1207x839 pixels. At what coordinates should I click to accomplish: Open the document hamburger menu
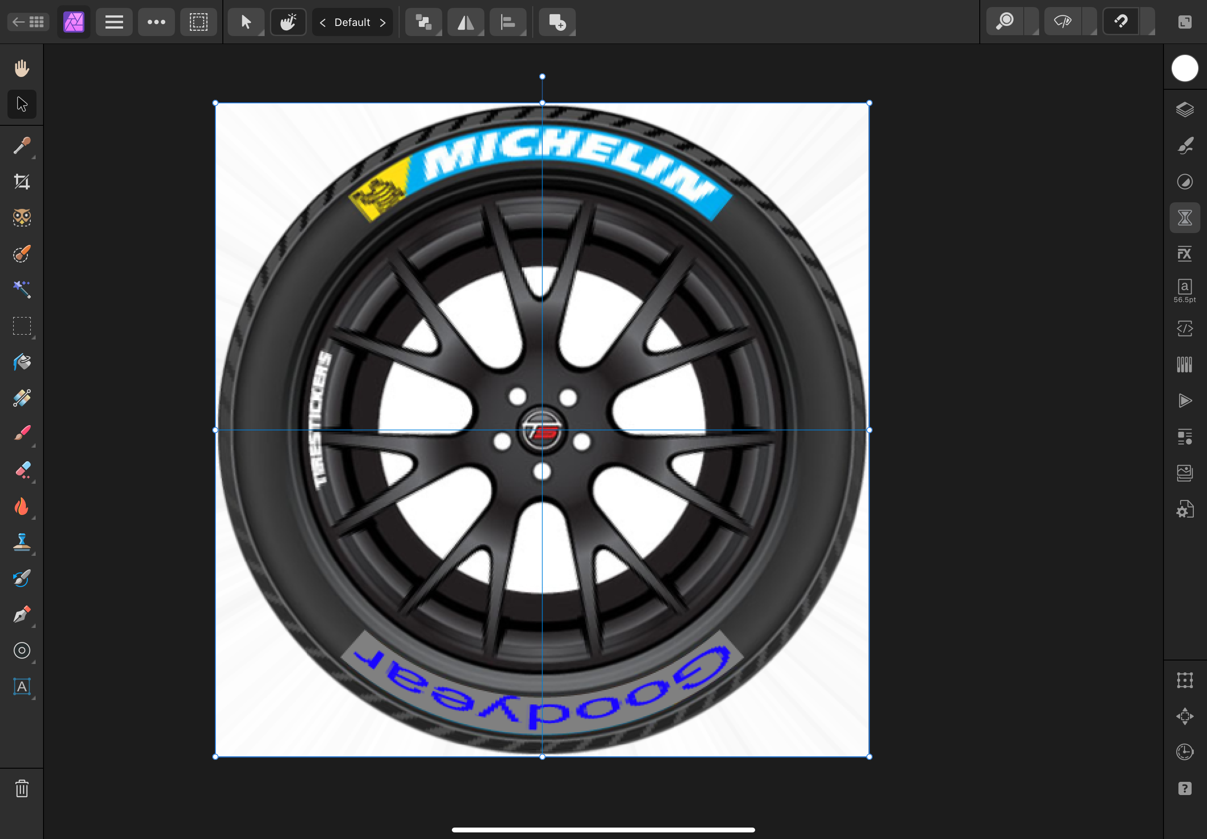tap(114, 22)
